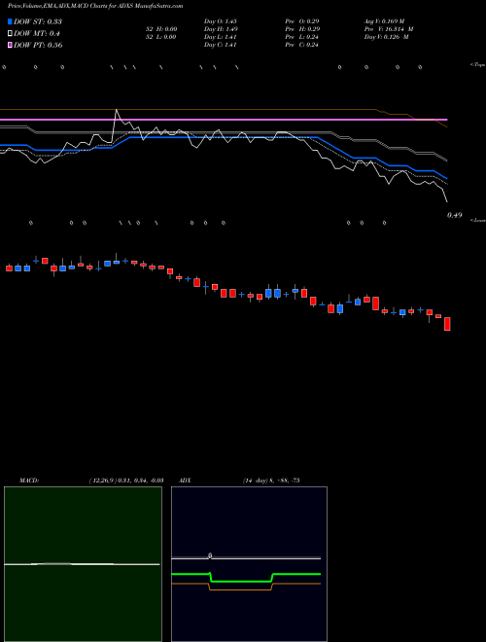This screenshot has width=486, height=642.
Task: Click the magenta horizontal DOW PT line
Action: (x=224, y=120)
